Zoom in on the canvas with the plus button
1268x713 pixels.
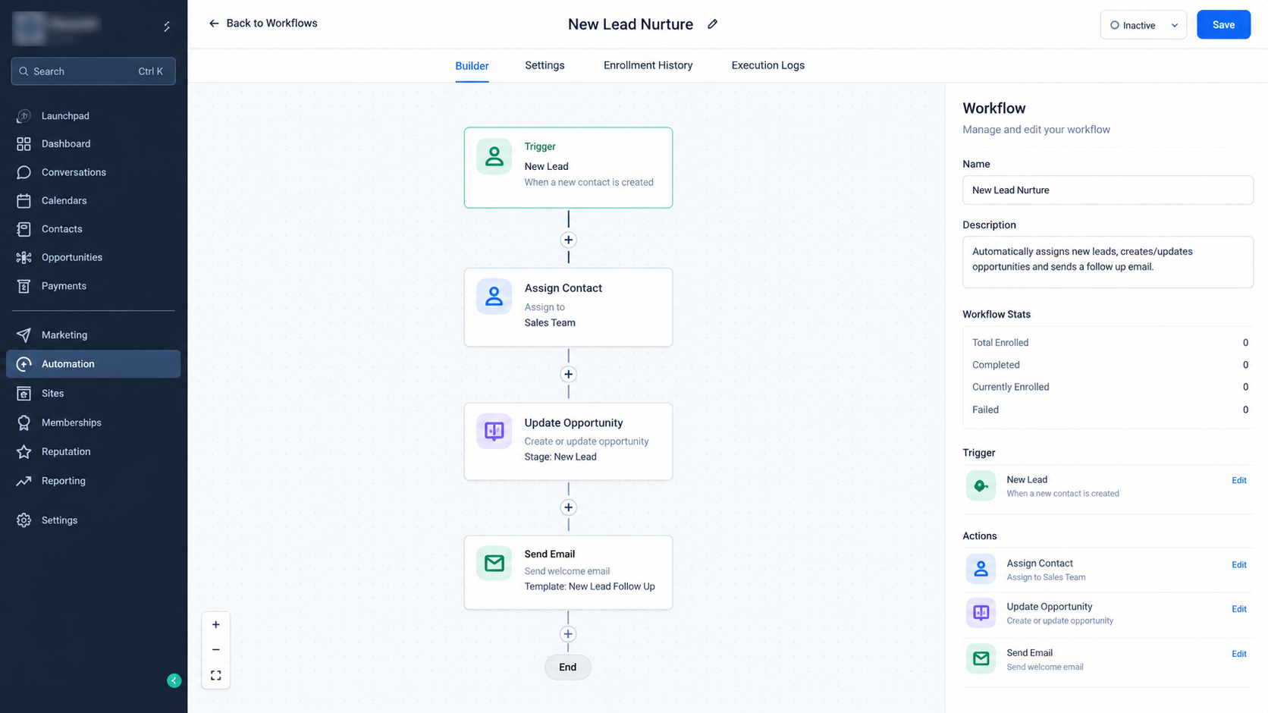[x=216, y=624]
